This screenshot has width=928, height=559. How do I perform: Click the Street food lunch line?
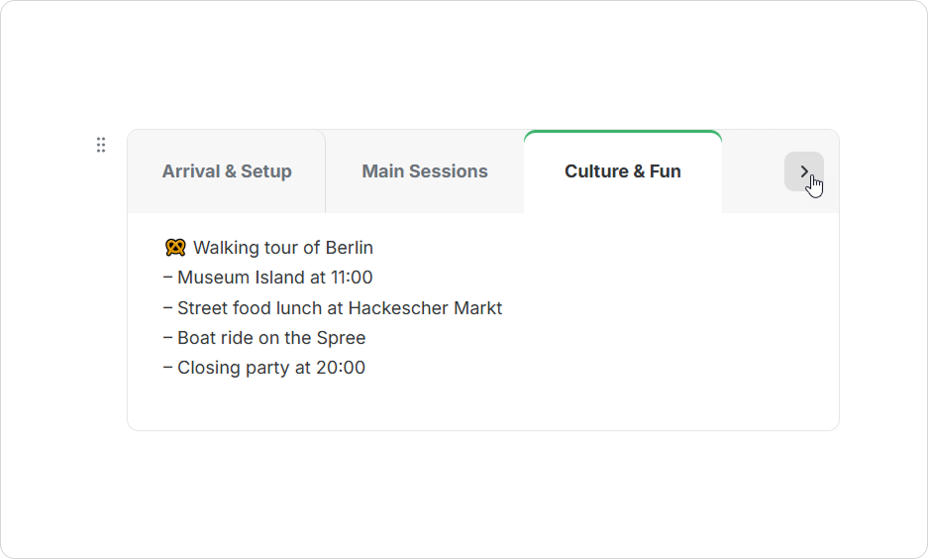[x=332, y=308]
